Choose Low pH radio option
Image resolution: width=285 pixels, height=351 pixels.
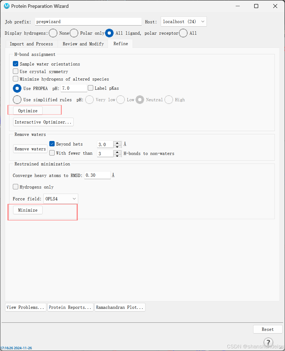click(121, 100)
